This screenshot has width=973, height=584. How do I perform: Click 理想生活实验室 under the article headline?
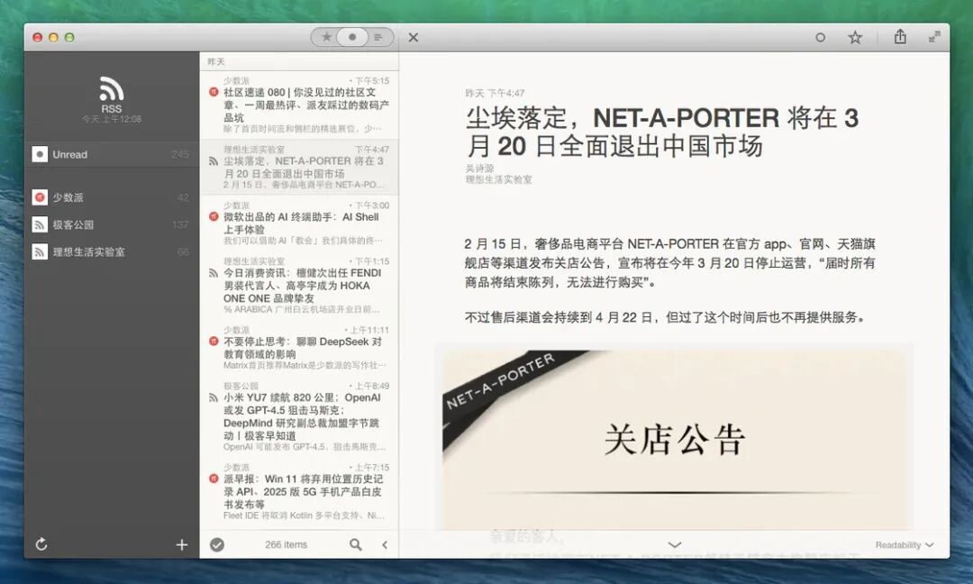(x=498, y=179)
